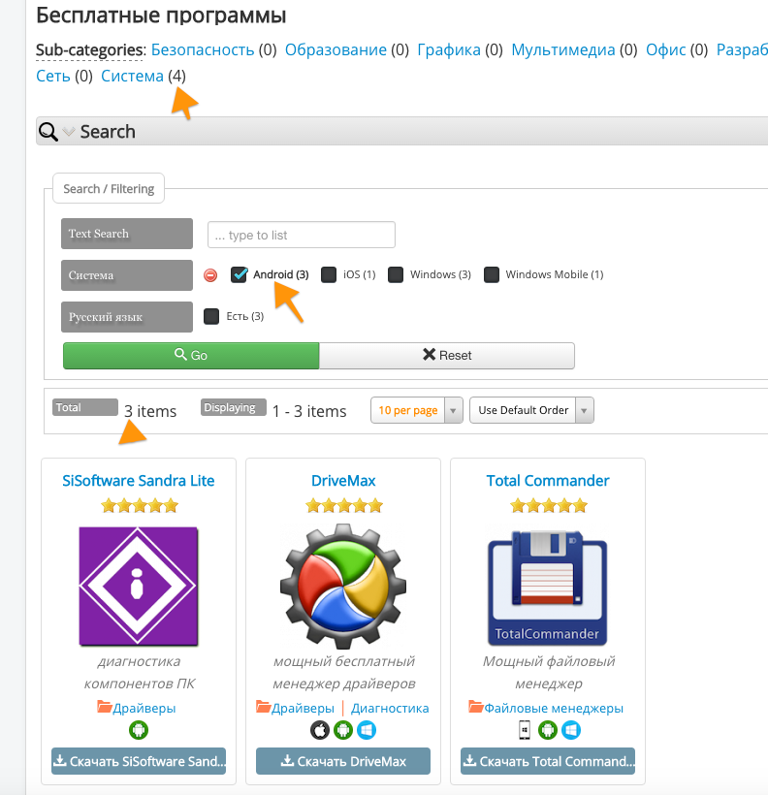
Task: Open the Мультимедиа sub-category link
Action: tap(563, 49)
